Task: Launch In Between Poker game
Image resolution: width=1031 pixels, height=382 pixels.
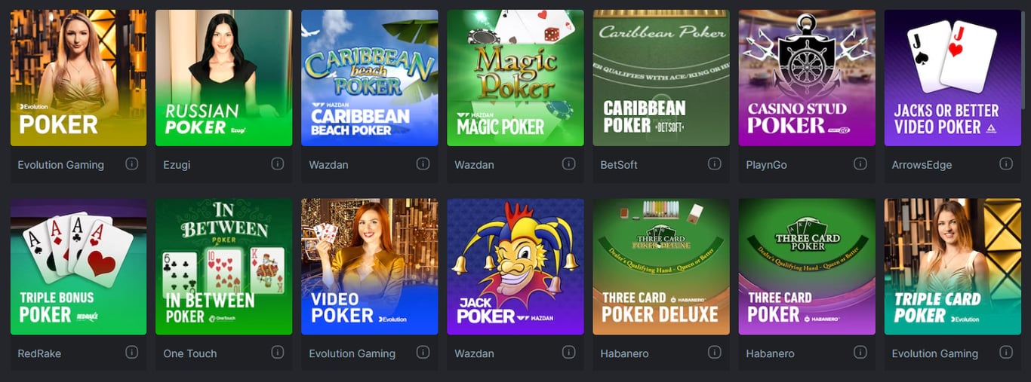Action: [x=224, y=267]
